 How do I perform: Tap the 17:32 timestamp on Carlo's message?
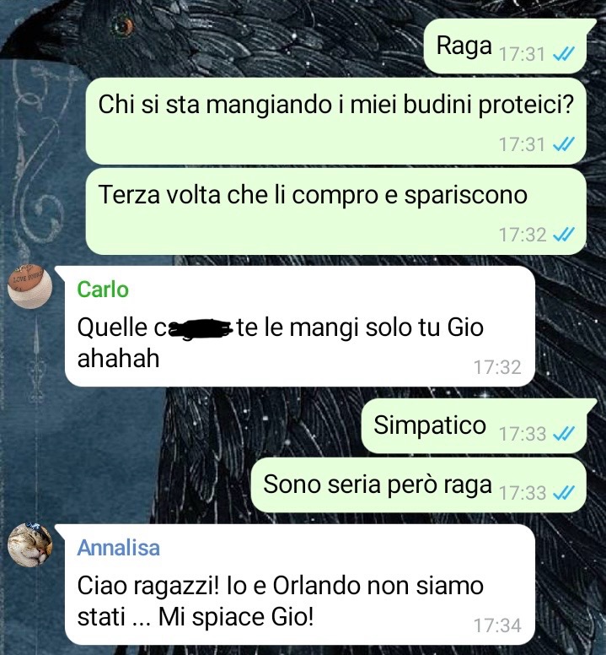497,367
